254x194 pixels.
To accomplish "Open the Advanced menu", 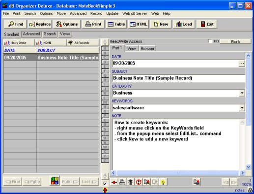I will click(78, 13).
